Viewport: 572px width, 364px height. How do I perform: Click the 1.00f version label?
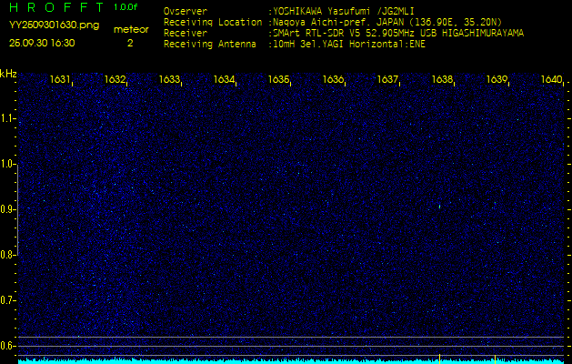point(126,7)
